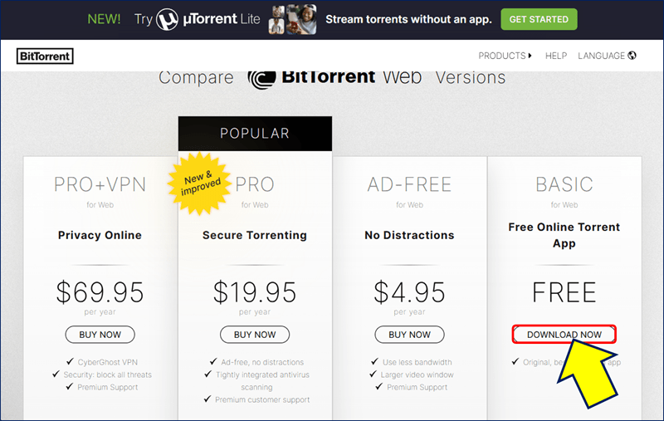This screenshot has width=664, height=421.
Task: Click BUY NOW under AD-FREE plan
Action: coord(409,335)
